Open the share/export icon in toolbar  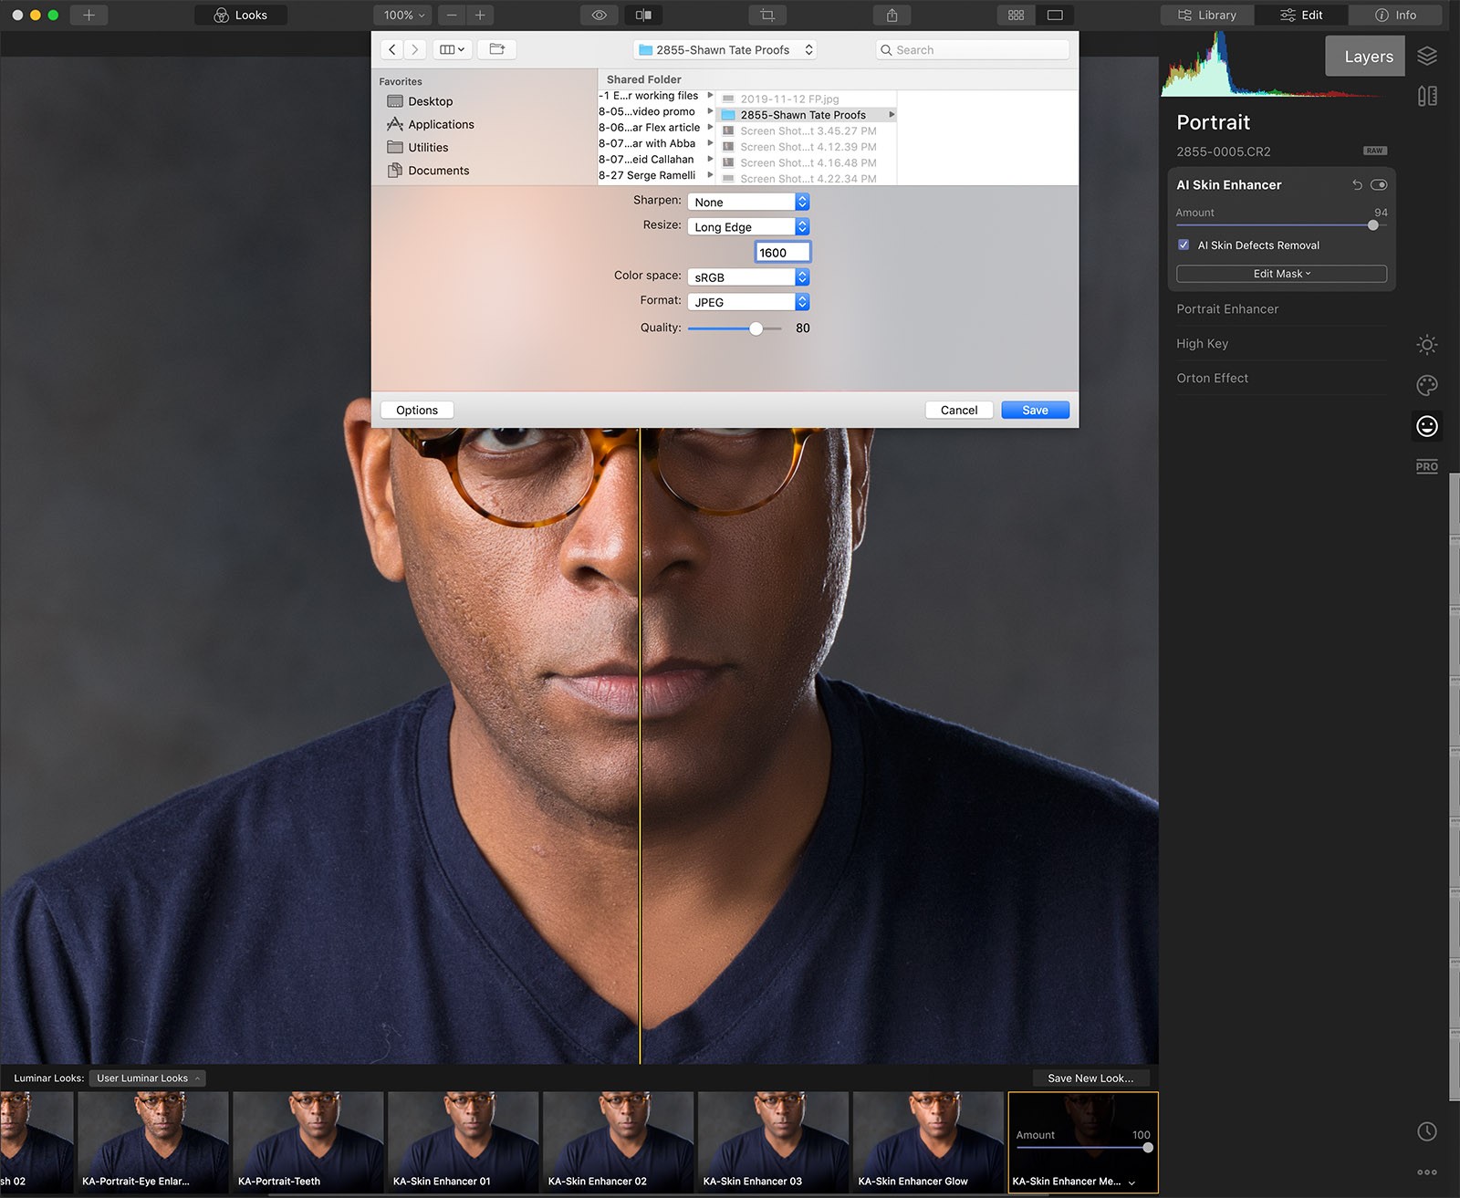pos(892,16)
